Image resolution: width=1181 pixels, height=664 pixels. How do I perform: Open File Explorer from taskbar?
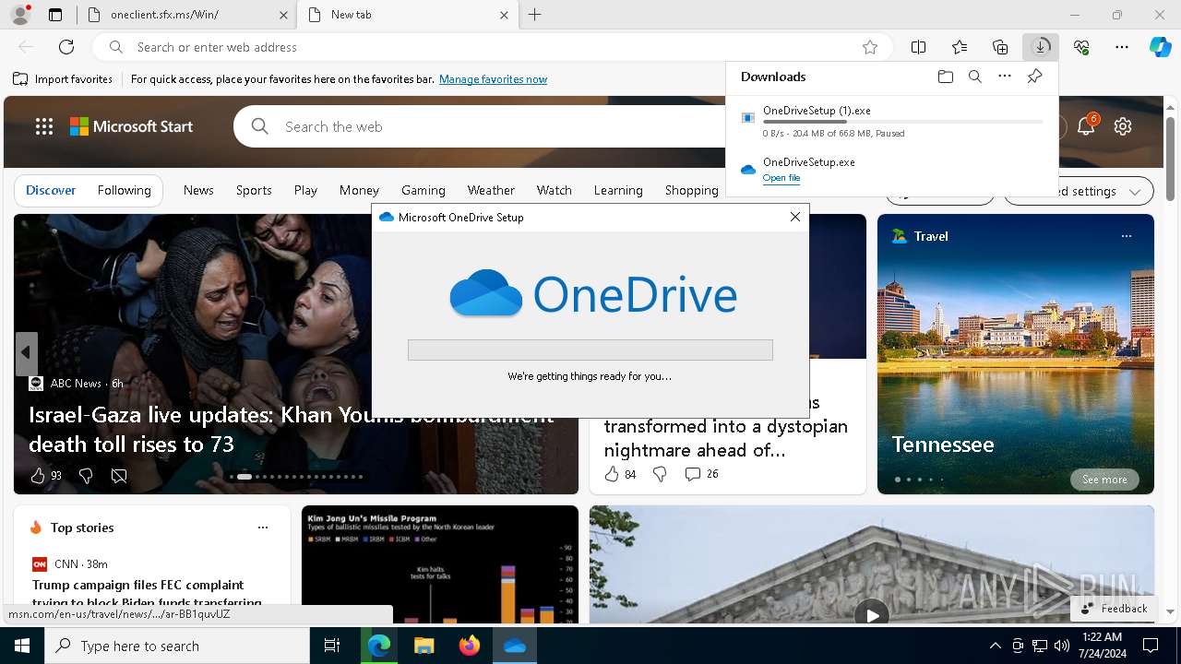[424, 646]
